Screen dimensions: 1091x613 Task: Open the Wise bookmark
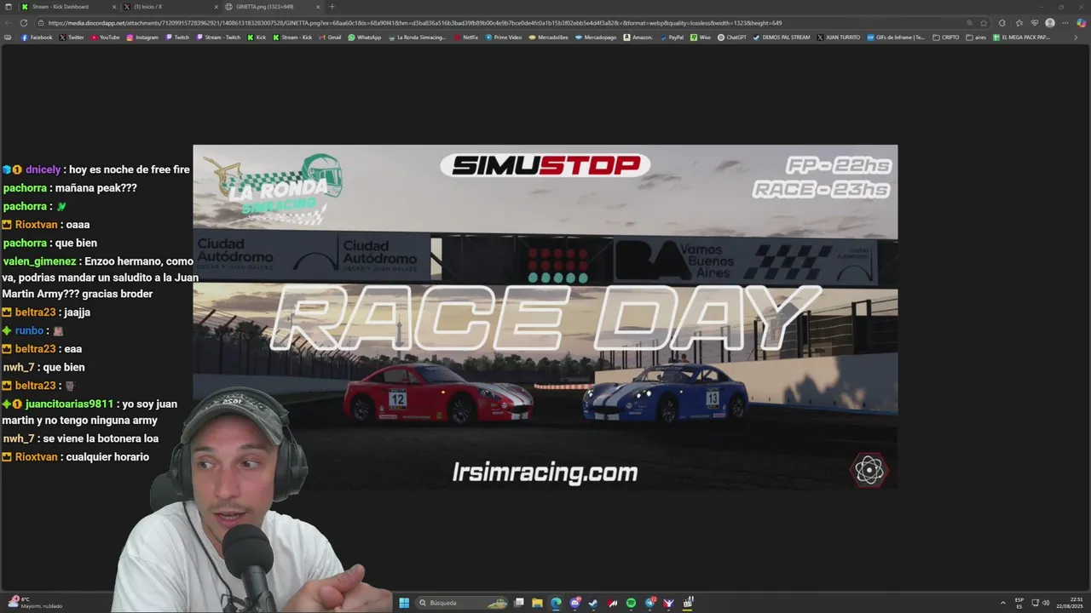[x=700, y=37]
